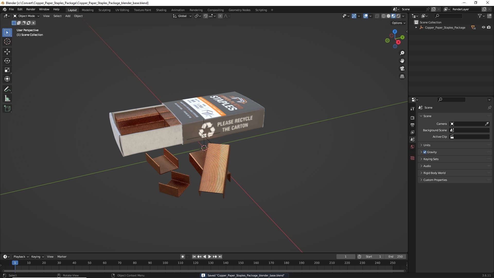Open the World properties tab icon

point(412,147)
